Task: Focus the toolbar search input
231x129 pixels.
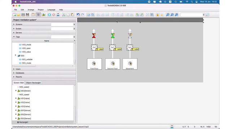Action: click(x=191, y=15)
